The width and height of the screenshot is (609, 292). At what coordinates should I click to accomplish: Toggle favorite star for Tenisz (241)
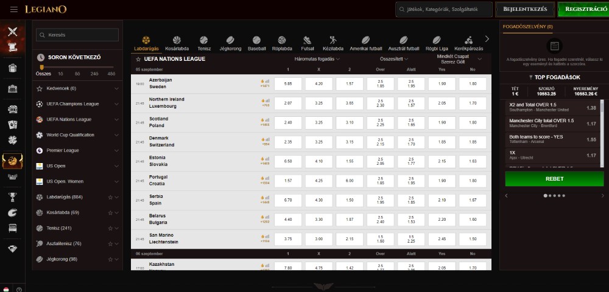pos(110,228)
